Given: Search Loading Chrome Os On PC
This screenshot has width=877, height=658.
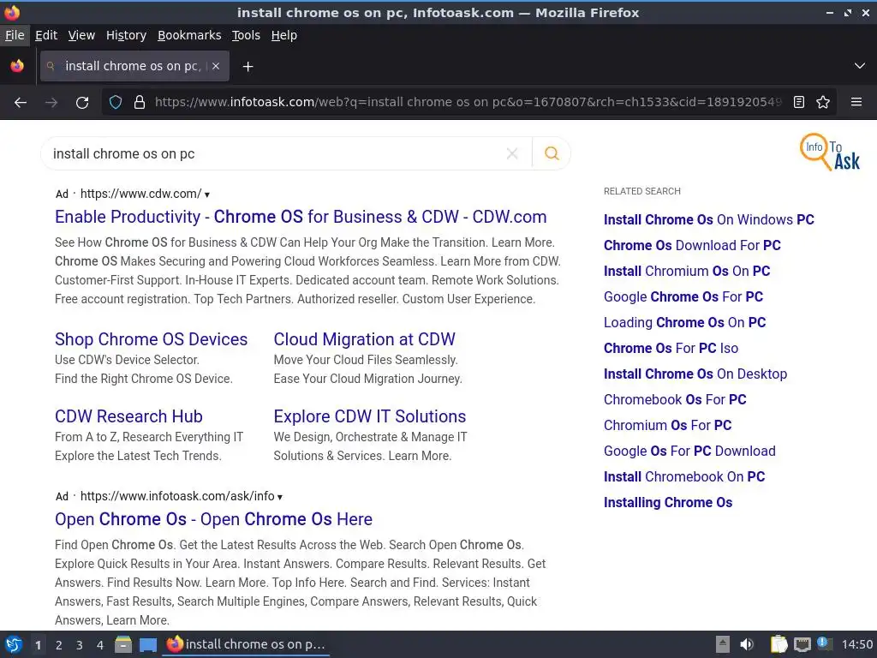Looking at the screenshot, I should (x=684, y=323).
